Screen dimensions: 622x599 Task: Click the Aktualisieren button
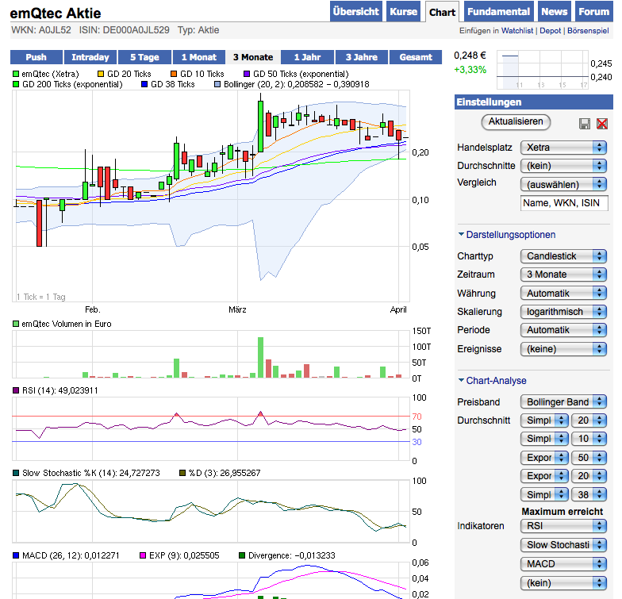[x=516, y=122]
